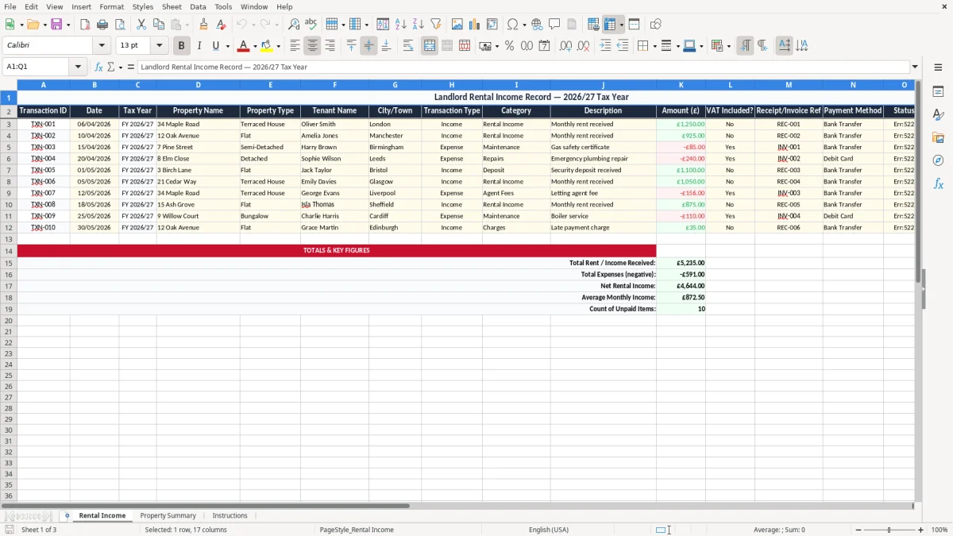The width and height of the screenshot is (953, 536).
Task: Toggle Bold formatting button
Action: coord(181,46)
